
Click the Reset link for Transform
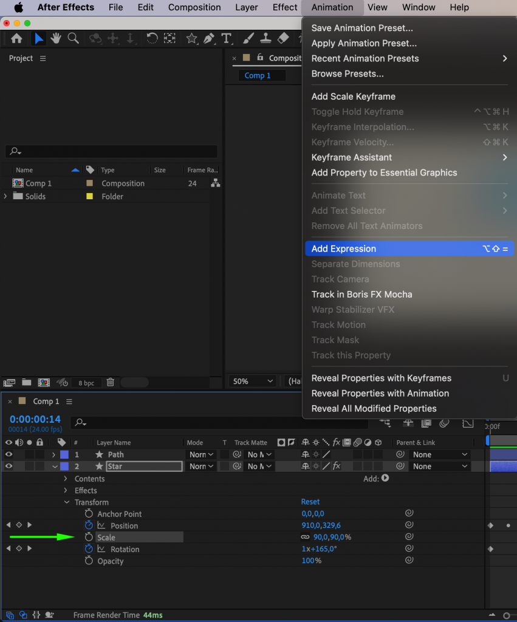pyautogui.click(x=310, y=502)
